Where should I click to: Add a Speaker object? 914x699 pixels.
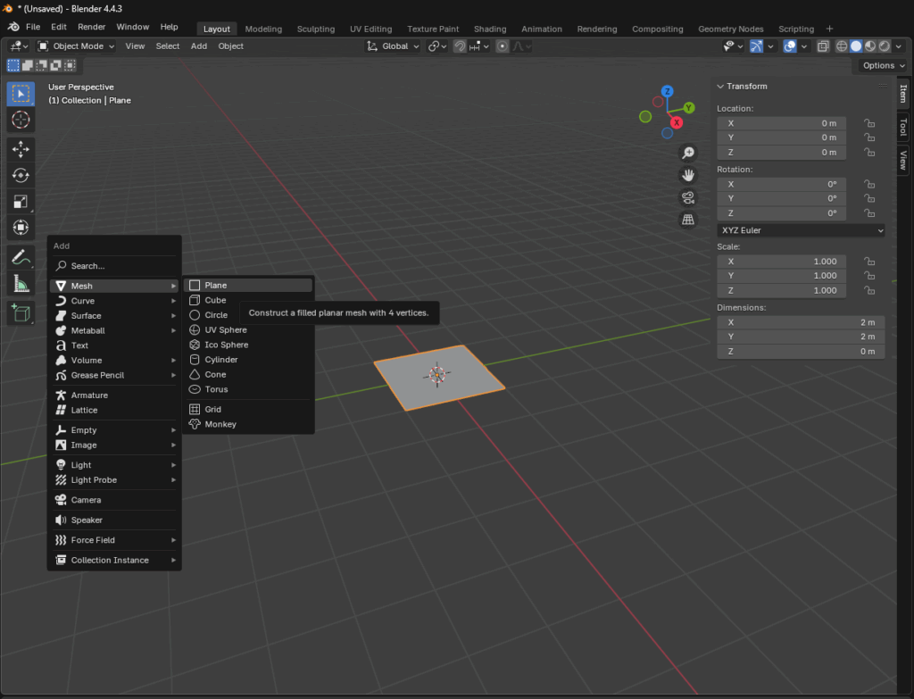click(x=114, y=520)
